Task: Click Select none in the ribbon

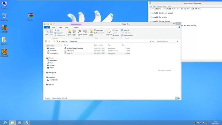Action: (x=126, y=33)
